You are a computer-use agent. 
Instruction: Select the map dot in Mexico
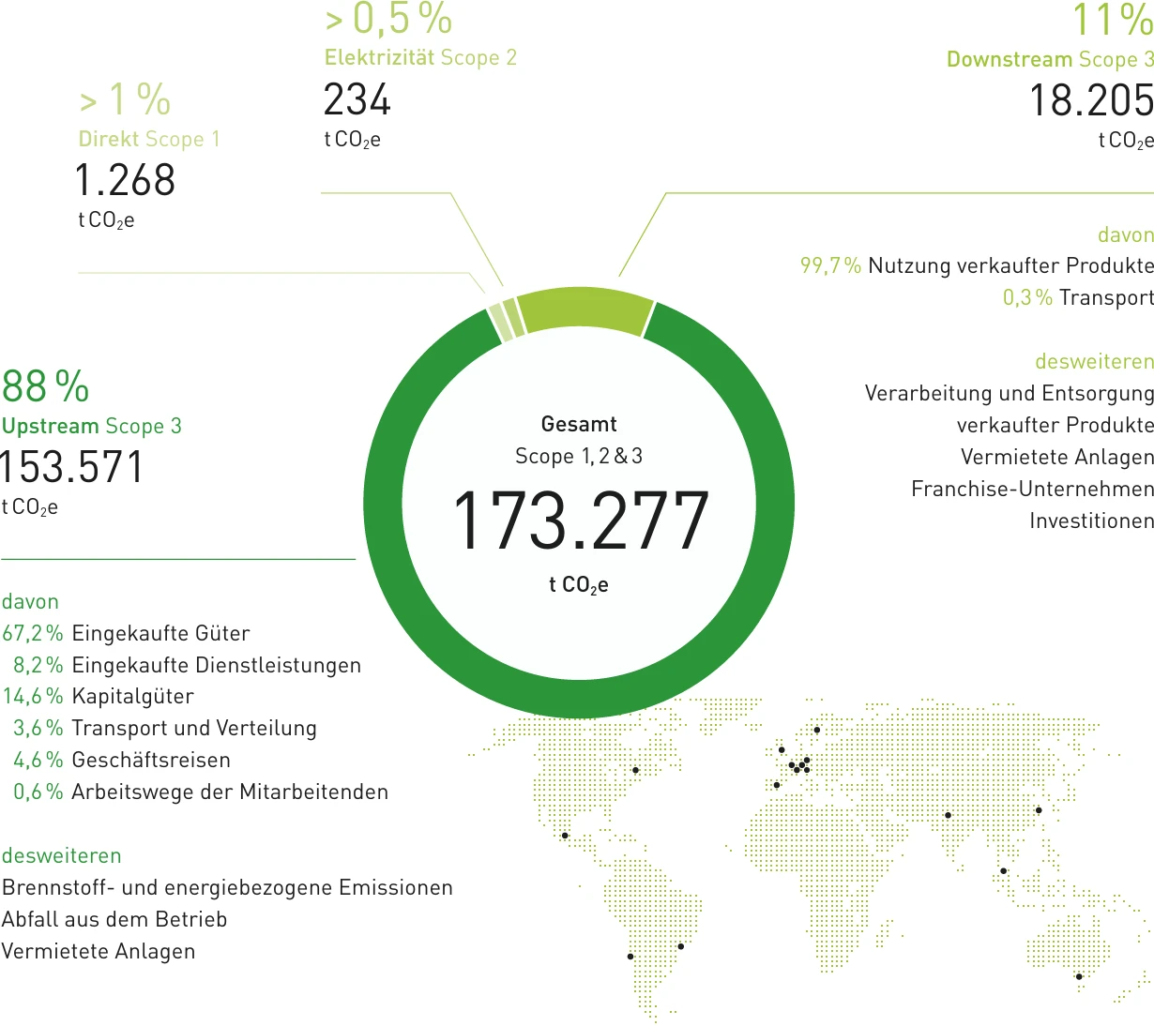(x=565, y=835)
